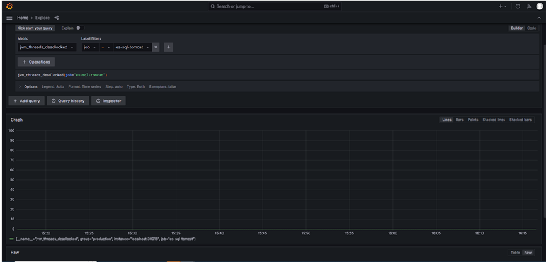The image size is (546, 262).
Task: Select Bars graph style
Action: pyautogui.click(x=460, y=120)
